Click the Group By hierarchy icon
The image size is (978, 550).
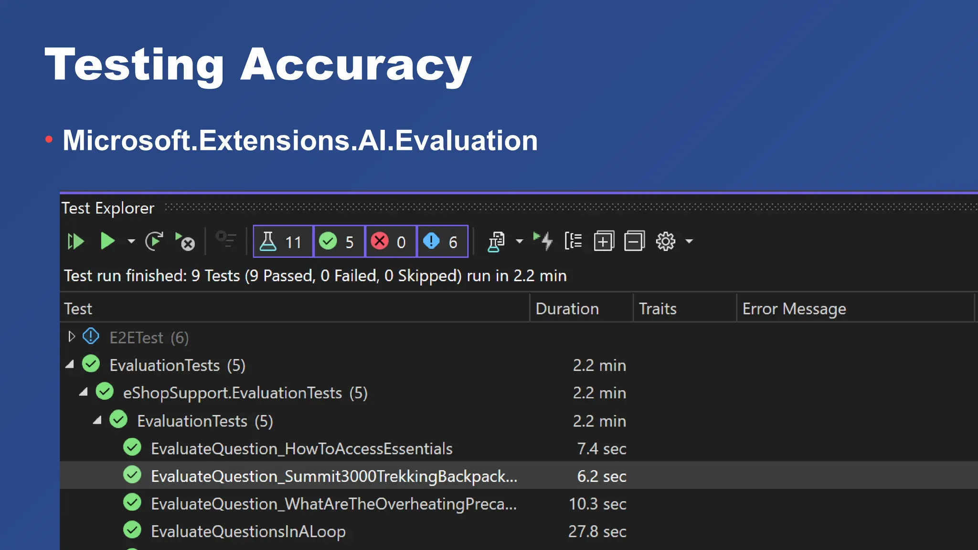[573, 241]
